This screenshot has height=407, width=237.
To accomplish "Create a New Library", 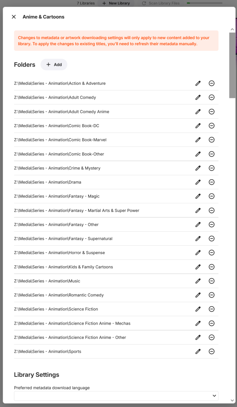I will coord(116,3).
